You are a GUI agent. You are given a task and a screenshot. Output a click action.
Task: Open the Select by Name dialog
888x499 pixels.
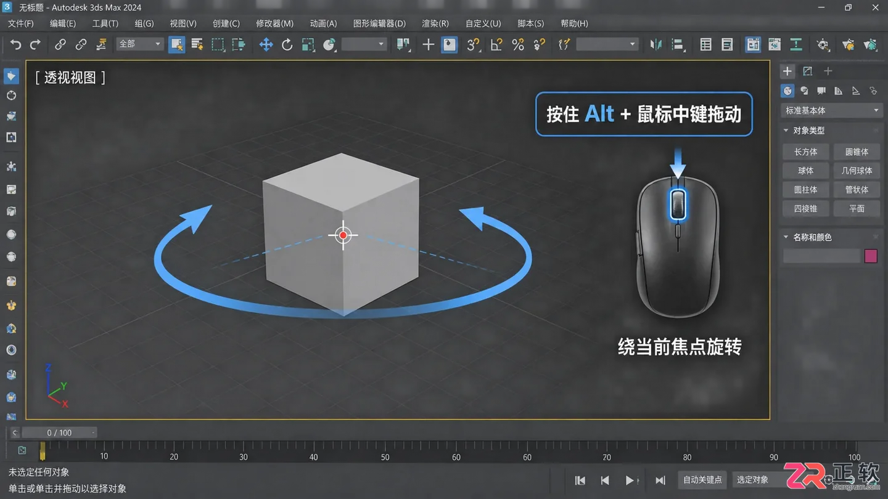[197, 44]
